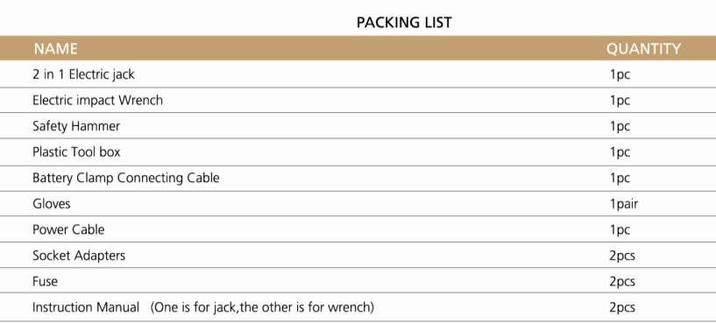Select the 2pcs quantity for Socket Adapters
Image resolution: width=716 pixels, height=323 pixels.
tap(622, 256)
